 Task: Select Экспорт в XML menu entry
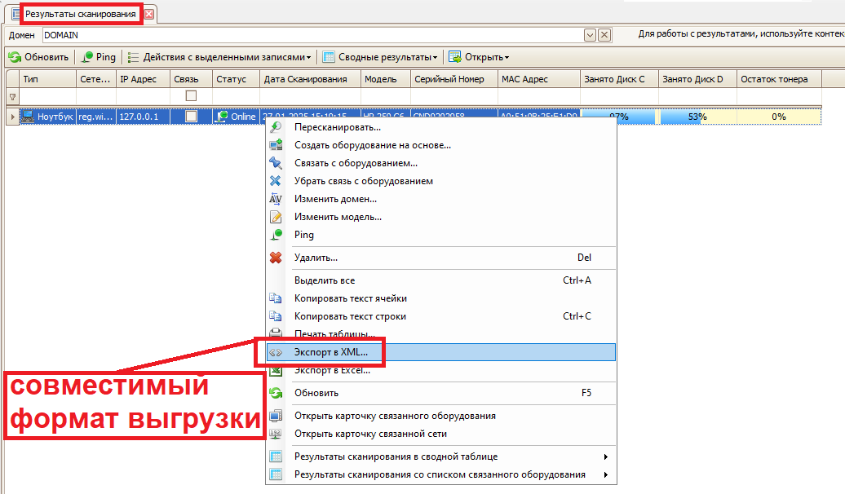coord(441,352)
